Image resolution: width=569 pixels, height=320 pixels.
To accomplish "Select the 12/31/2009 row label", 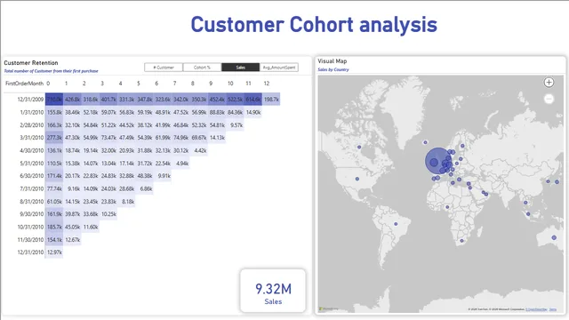I will pyautogui.click(x=30, y=100).
